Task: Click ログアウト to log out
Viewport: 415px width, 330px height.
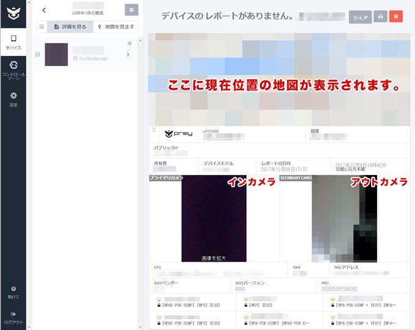Action: 13,317
